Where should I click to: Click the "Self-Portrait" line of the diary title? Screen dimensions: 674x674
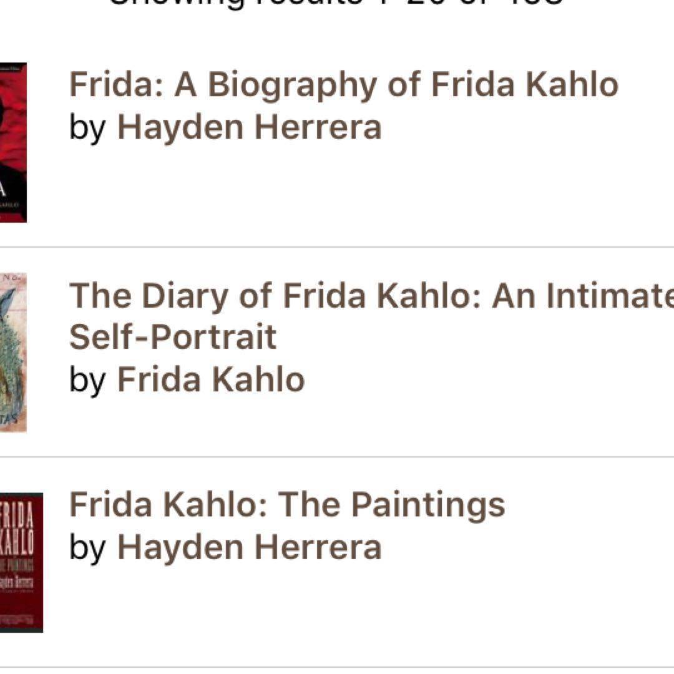[x=172, y=338]
